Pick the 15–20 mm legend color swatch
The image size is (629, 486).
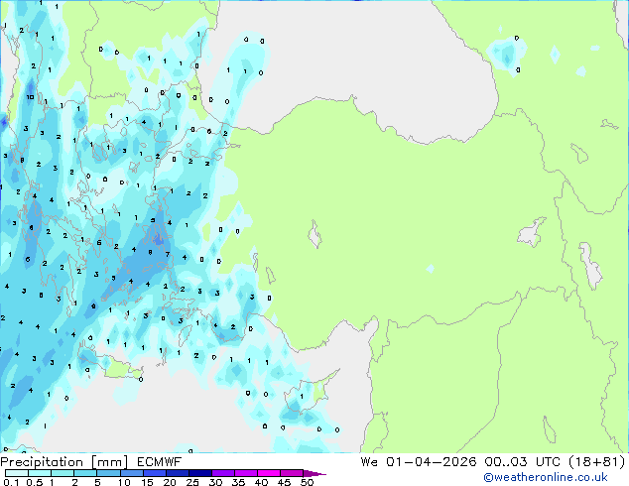pyautogui.click(x=154, y=473)
